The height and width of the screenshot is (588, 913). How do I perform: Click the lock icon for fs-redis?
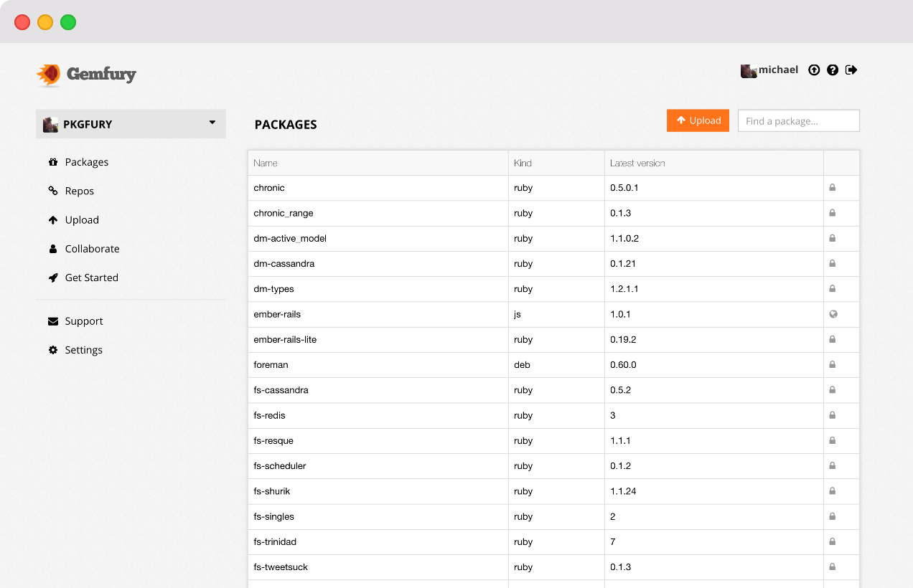click(x=833, y=415)
